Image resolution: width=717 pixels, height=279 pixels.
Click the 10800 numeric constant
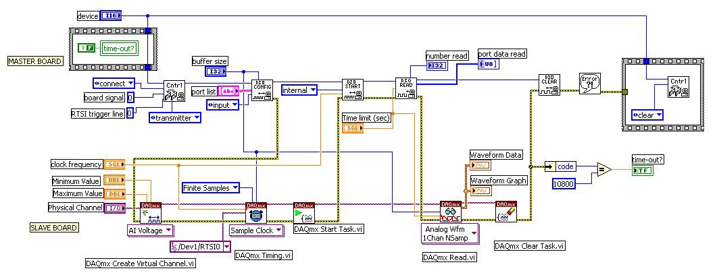(566, 183)
